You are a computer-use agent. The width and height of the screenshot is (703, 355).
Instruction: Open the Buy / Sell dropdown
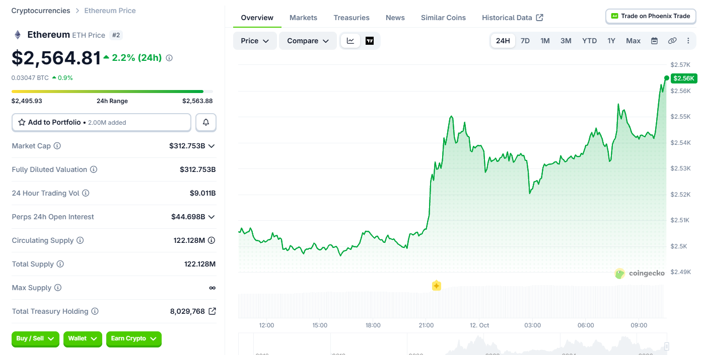pos(35,339)
